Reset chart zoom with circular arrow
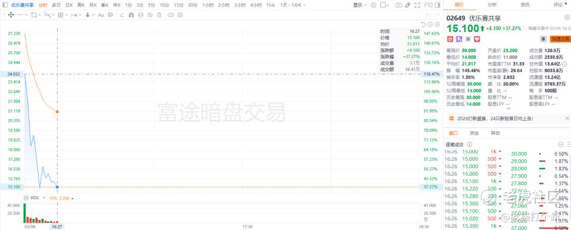 423,24
